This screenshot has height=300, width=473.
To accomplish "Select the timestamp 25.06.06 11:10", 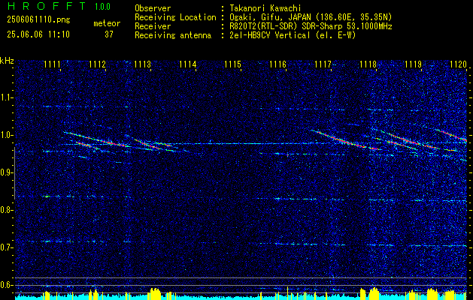I will coord(38,34).
